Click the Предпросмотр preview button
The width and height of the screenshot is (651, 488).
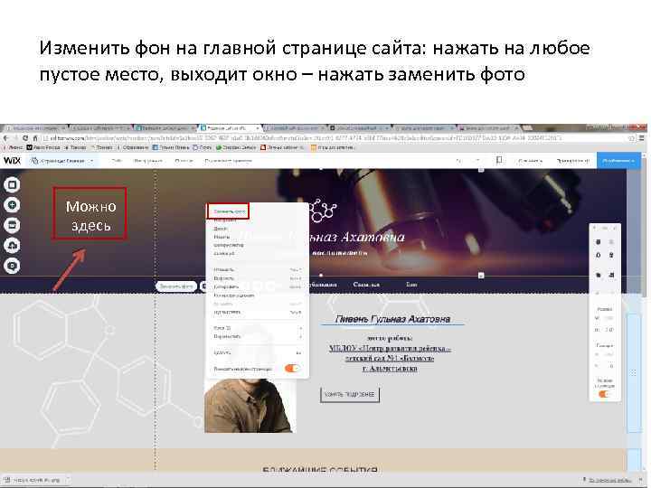click(x=573, y=161)
